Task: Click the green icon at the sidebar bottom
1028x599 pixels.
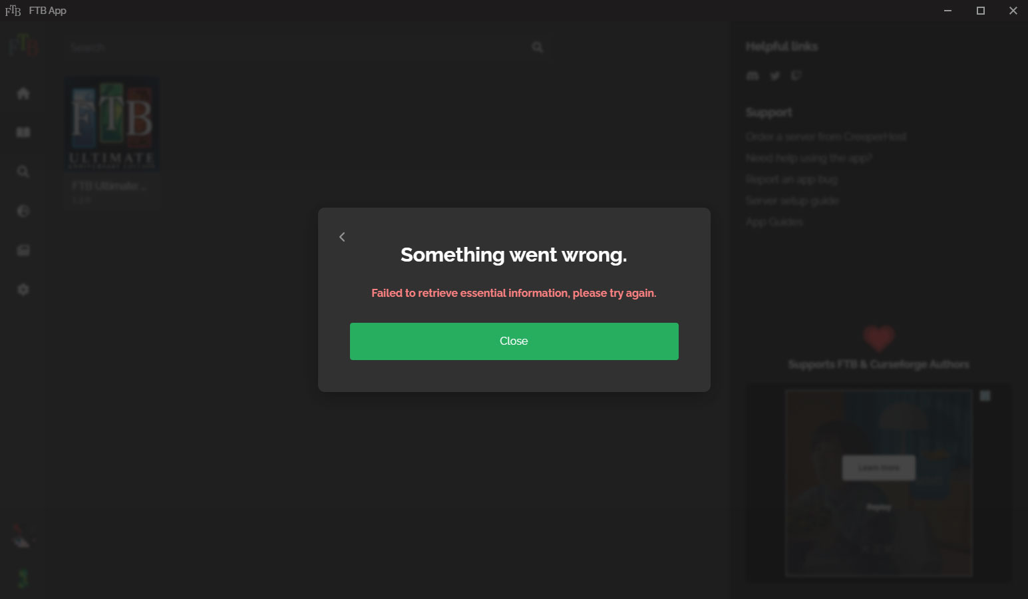Action: (23, 578)
